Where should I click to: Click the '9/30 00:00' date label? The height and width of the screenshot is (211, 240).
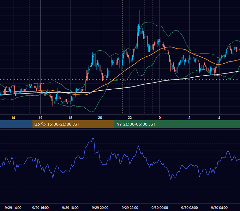click(160, 207)
